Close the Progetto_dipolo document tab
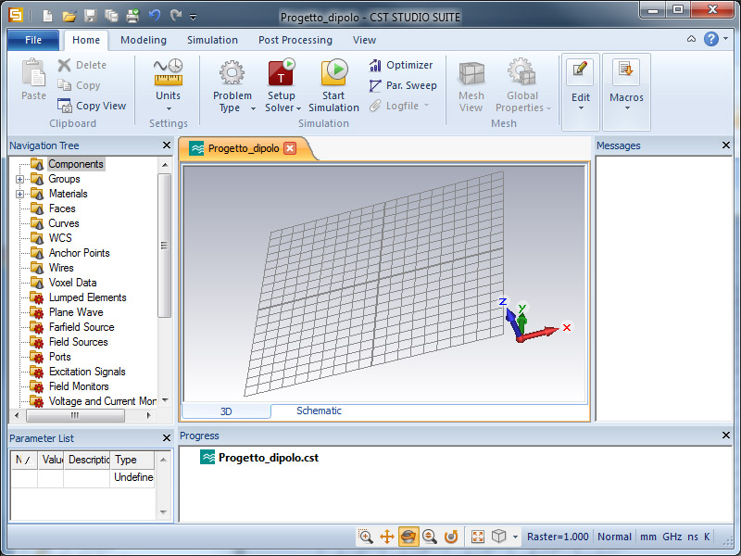 pyautogui.click(x=290, y=148)
